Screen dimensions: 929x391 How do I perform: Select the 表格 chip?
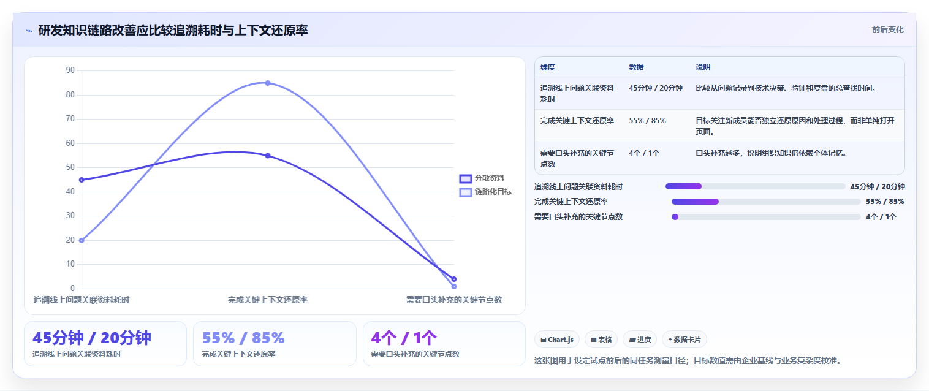click(601, 340)
